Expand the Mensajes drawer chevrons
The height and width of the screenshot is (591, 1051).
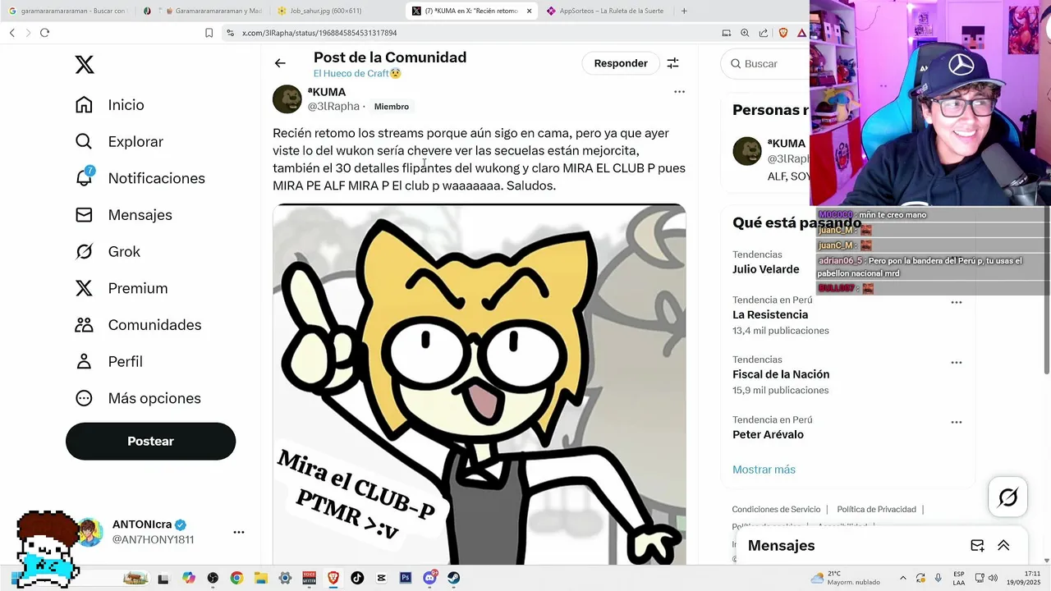click(x=1003, y=546)
